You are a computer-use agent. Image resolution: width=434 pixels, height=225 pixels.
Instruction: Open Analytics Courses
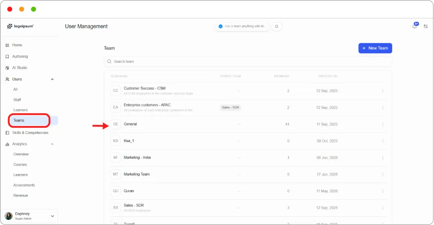(20, 164)
